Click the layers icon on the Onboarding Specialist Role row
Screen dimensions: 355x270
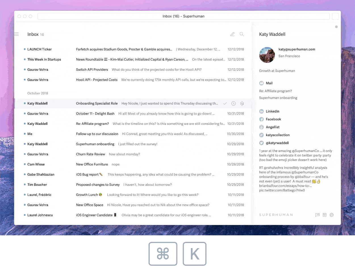click(242, 103)
